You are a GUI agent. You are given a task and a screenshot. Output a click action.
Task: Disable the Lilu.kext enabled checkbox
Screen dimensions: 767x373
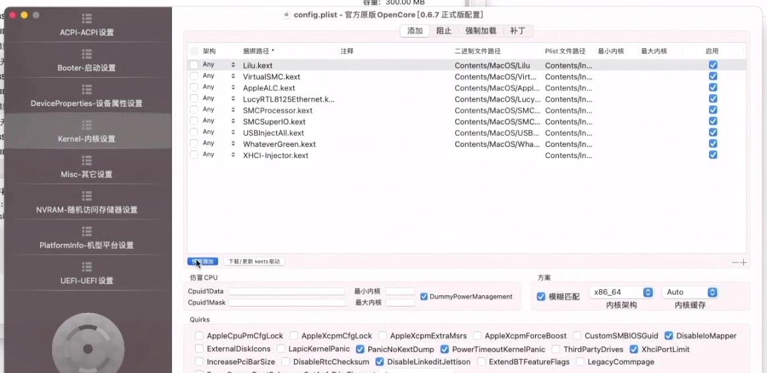click(713, 65)
